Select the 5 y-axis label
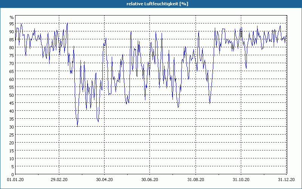 click(x=13, y=166)
